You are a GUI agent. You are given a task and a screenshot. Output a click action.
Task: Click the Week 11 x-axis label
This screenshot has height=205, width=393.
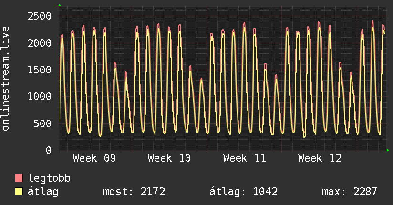click(245, 158)
